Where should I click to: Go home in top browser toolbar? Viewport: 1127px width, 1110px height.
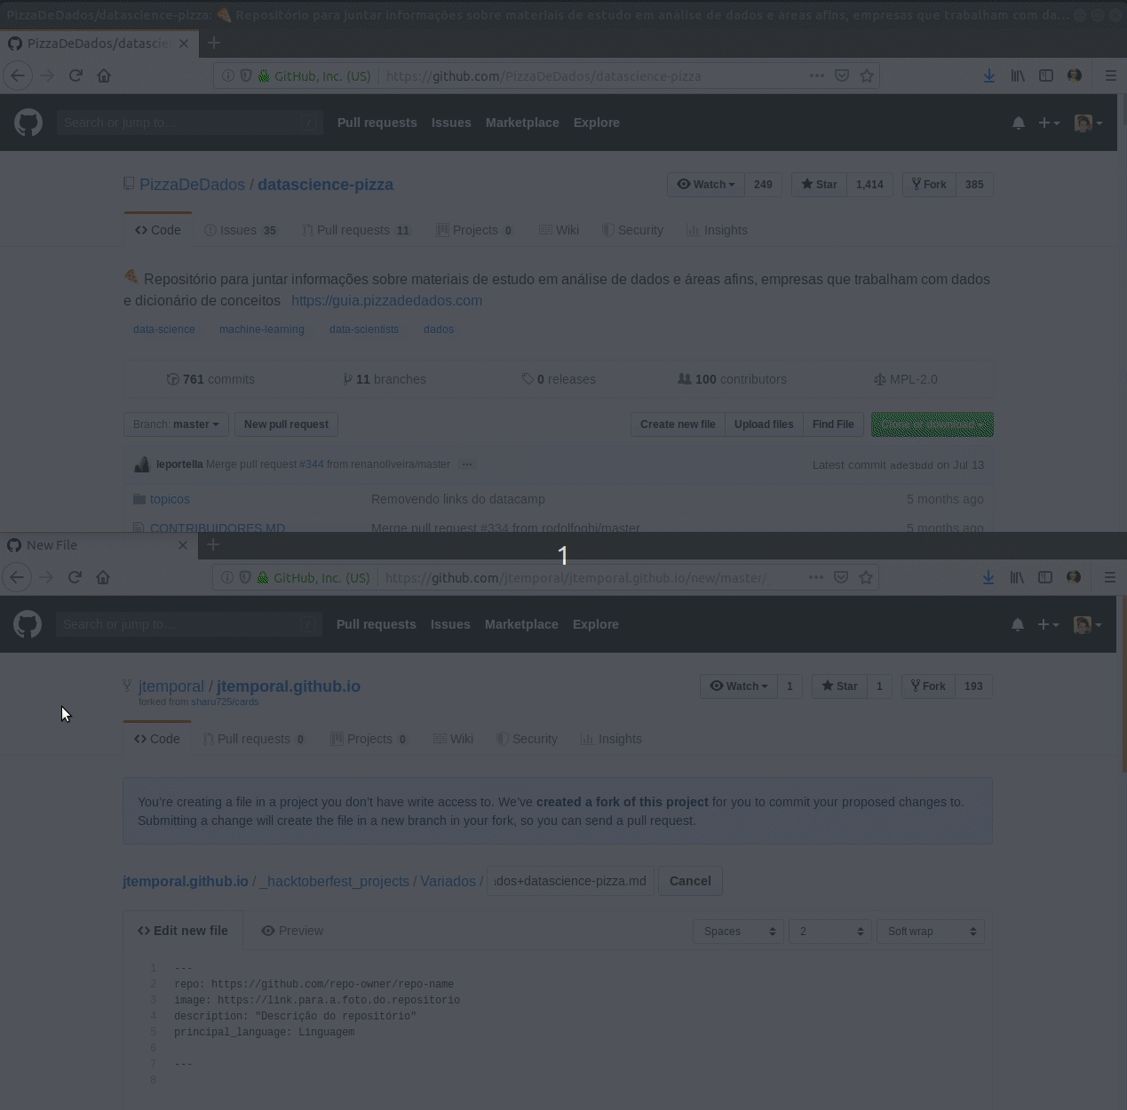[x=104, y=75]
